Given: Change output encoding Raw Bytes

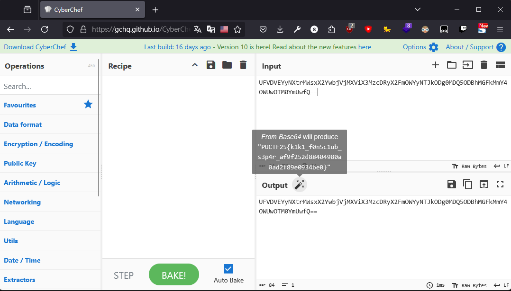Looking at the screenshot, I should pos(469,285).
